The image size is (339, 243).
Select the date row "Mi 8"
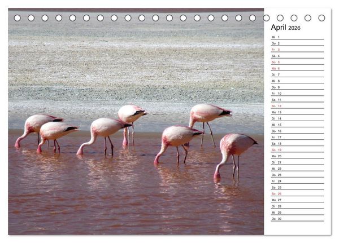coord(298,81)
